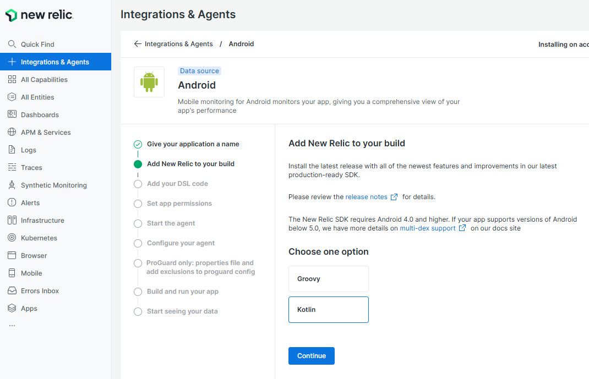Open Integrations & Agents menu item
Image resolution: width=589 pixels, height=379 pixels.
(x=56, y=62)
